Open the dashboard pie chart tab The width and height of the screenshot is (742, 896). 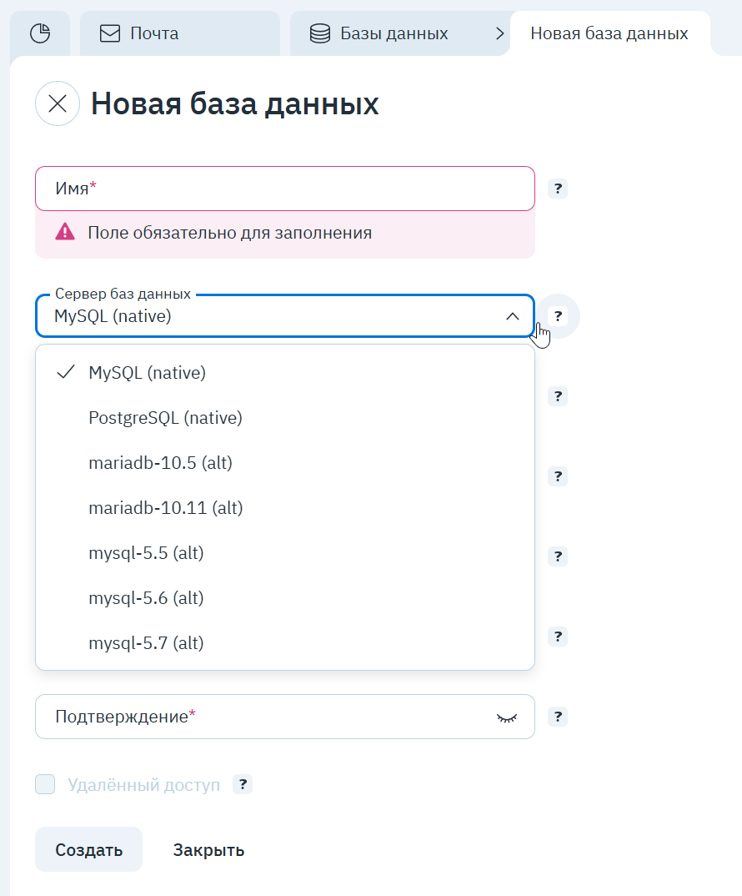[x=40, y=33]
